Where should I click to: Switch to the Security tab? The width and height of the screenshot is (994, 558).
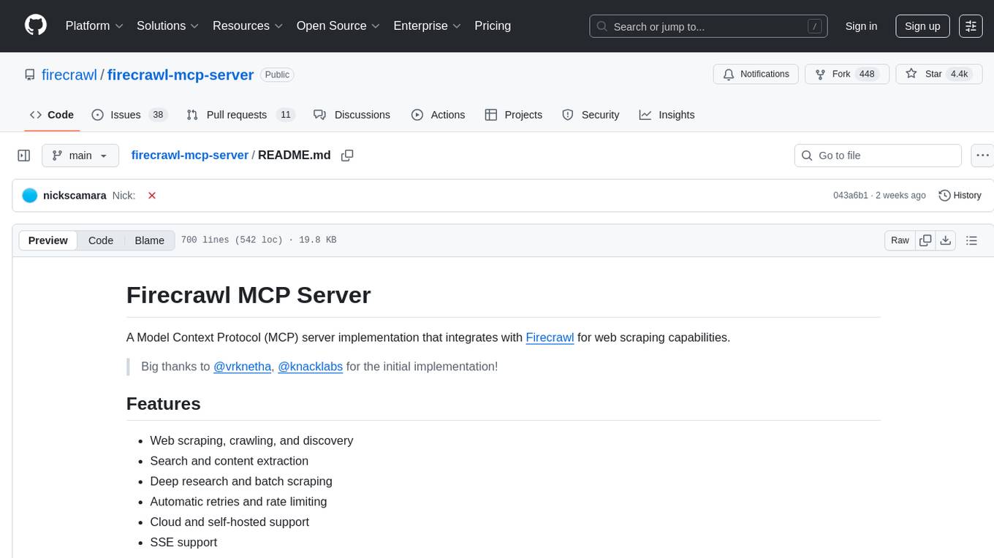point(591,115)
